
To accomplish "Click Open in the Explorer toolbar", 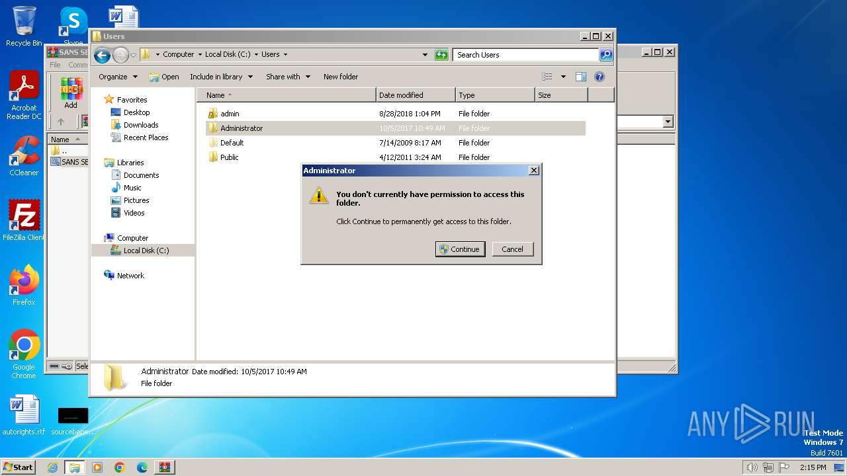I will click(164, 77).
